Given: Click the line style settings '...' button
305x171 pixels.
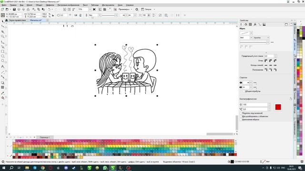Looking at the screenshot, I should coord(272,42).
